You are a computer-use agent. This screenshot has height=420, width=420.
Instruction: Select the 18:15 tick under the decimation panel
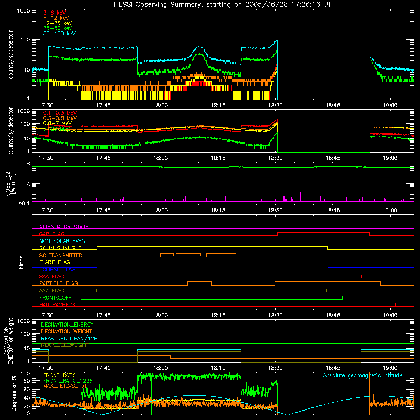tap(218, 368)
